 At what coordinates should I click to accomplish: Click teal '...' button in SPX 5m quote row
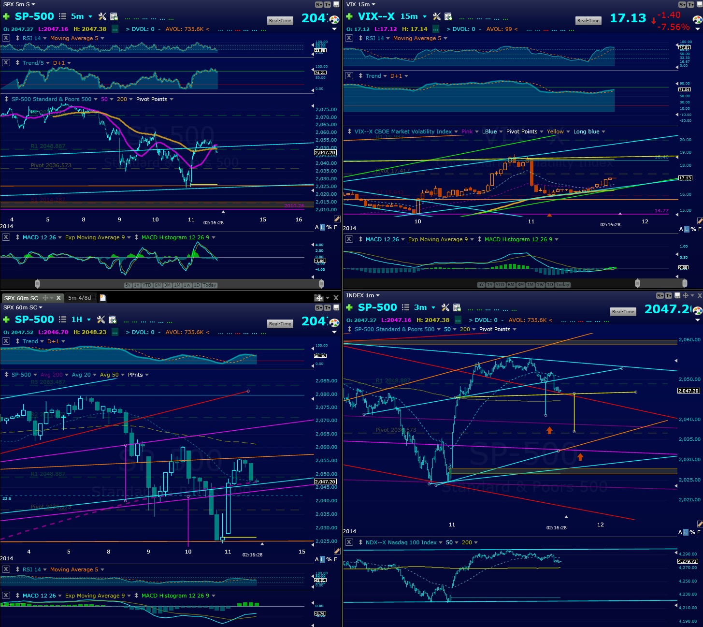pyautogui.click(x=115, y=29)
